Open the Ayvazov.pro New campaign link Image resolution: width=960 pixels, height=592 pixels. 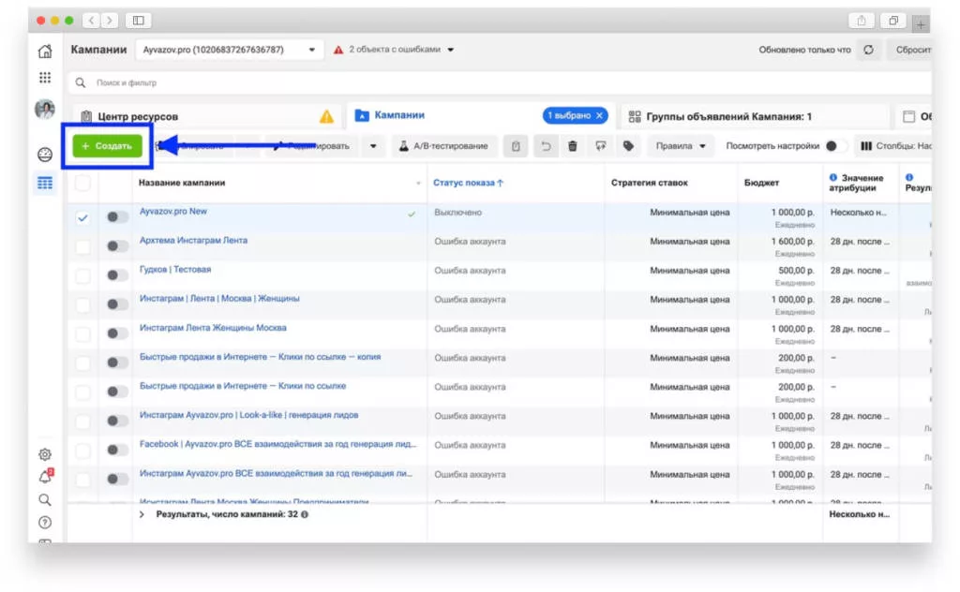click(x=173, y=212)
